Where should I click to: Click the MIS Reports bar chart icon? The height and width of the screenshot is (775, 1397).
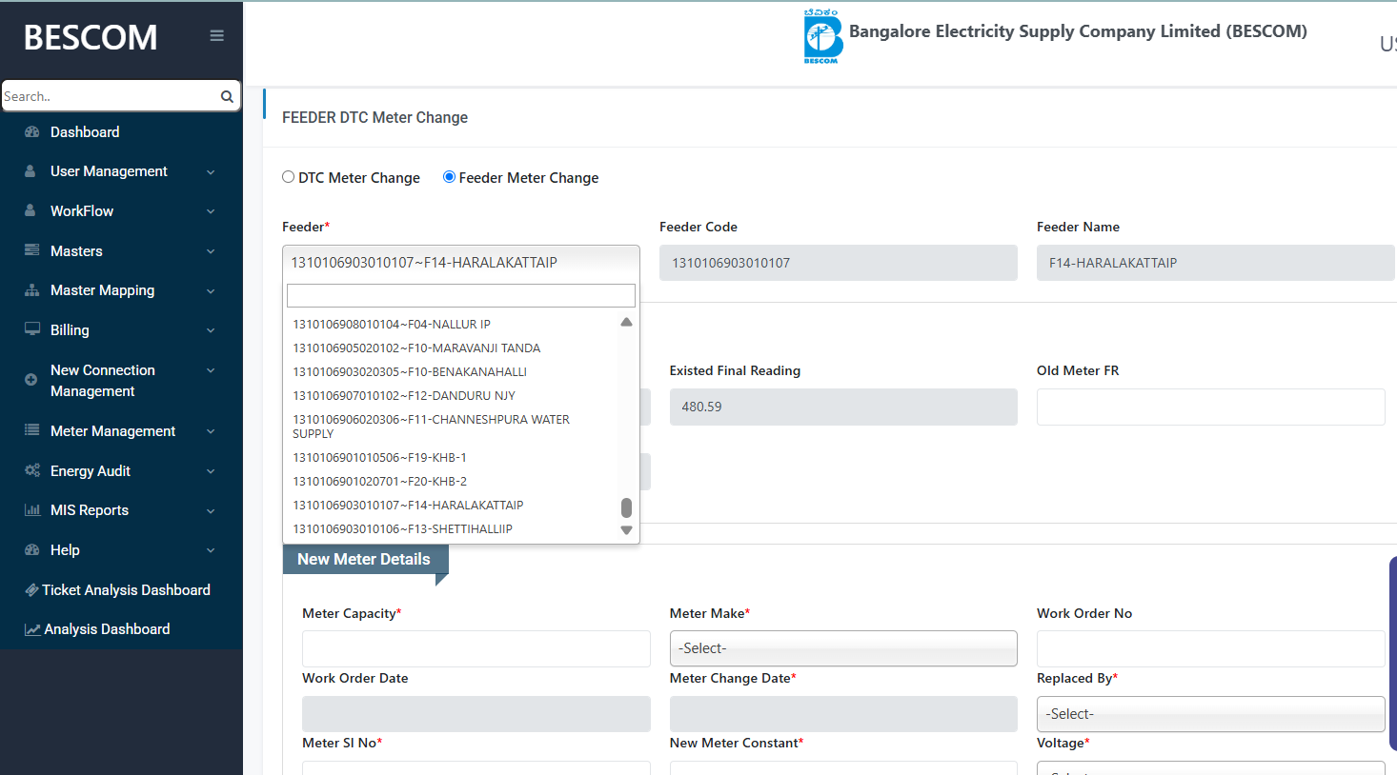31,510
